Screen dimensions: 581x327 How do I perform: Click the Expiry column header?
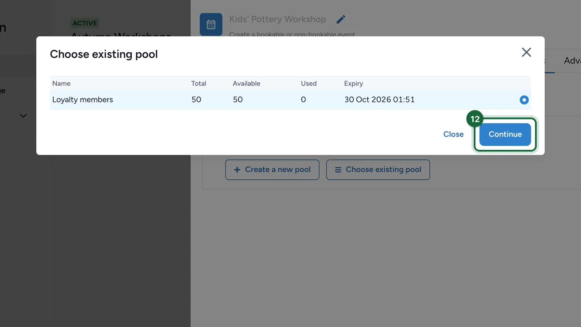point(354,84)
